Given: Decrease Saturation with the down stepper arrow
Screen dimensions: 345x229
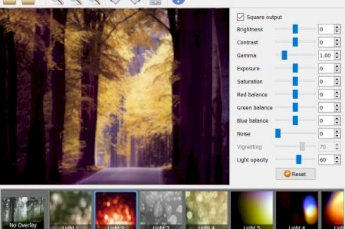Looking at the screenshot, I should click(337, 84).
